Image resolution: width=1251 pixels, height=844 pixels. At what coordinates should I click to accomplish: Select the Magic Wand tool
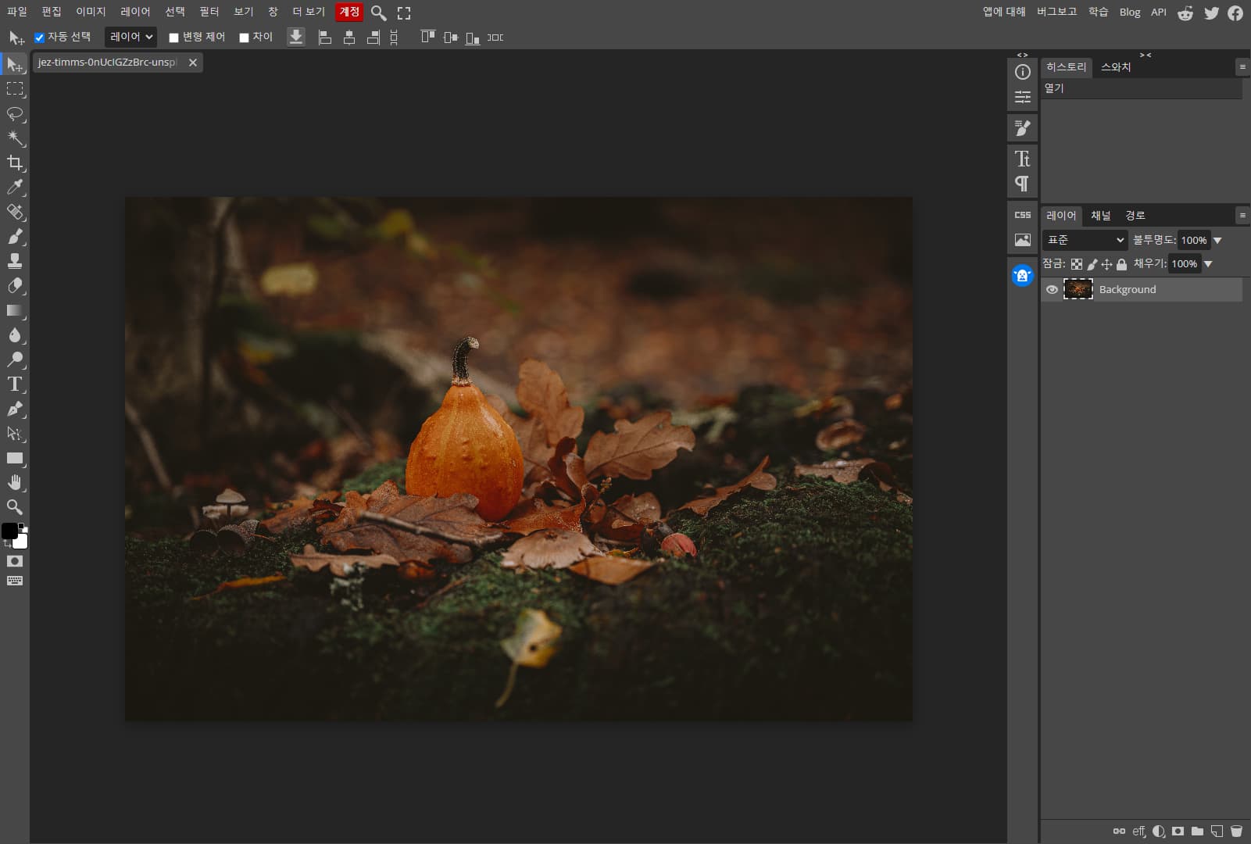15,138
